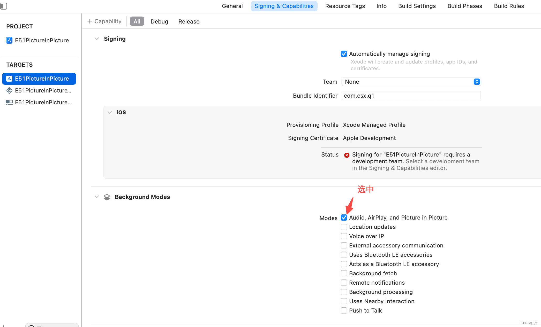Open the General tab
The image size is (541, 327).
232,6
